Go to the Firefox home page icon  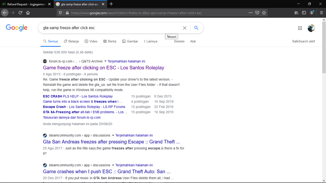pyautogui.click(x=28, y=13)
